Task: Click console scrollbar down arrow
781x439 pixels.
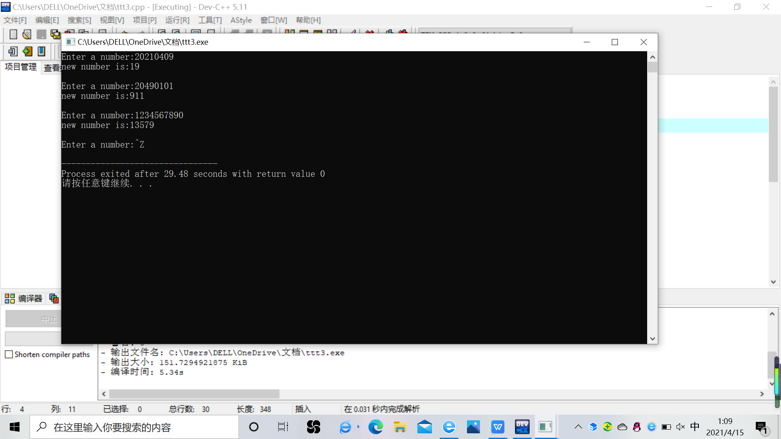Action: pyautogui.click(x=652, y=339)
